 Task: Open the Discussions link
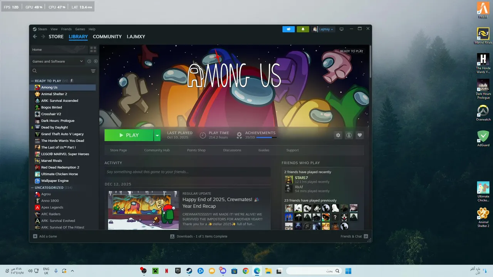pos(232,150)
